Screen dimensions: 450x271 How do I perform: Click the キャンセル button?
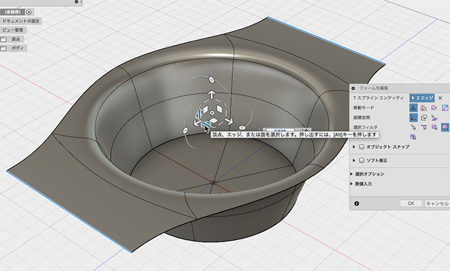pyautogui.click(x=437, y=204)
